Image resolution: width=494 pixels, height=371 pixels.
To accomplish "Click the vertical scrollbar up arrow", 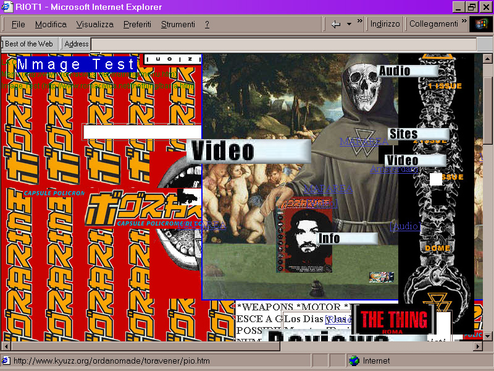I will click(x=487, y=59).
